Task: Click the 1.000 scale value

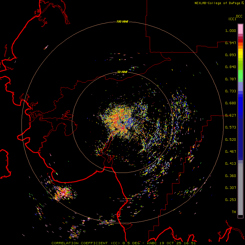Action: (x=231, y=30)
